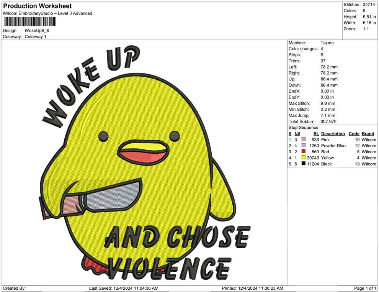
Task: Click the Yellow color swatch
Action: [x=303, y=157]
